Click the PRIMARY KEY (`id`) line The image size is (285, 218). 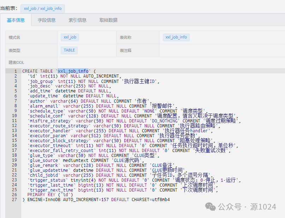click(50, 195)
